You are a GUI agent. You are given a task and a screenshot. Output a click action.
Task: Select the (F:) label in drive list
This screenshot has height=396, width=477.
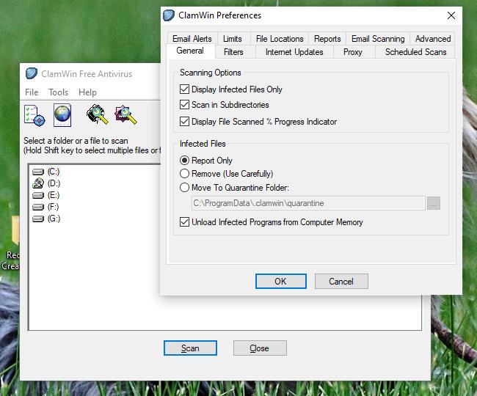click(54, 207)
